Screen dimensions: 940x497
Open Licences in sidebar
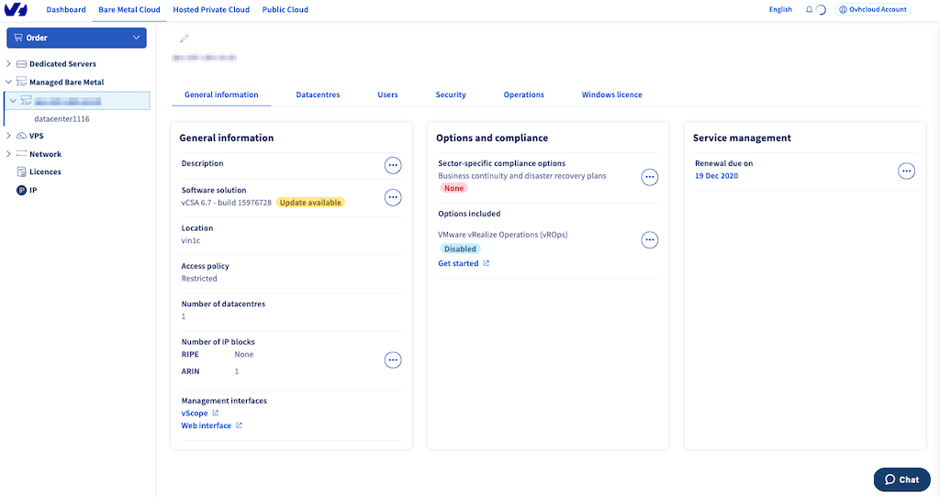[x=45, y=171]
